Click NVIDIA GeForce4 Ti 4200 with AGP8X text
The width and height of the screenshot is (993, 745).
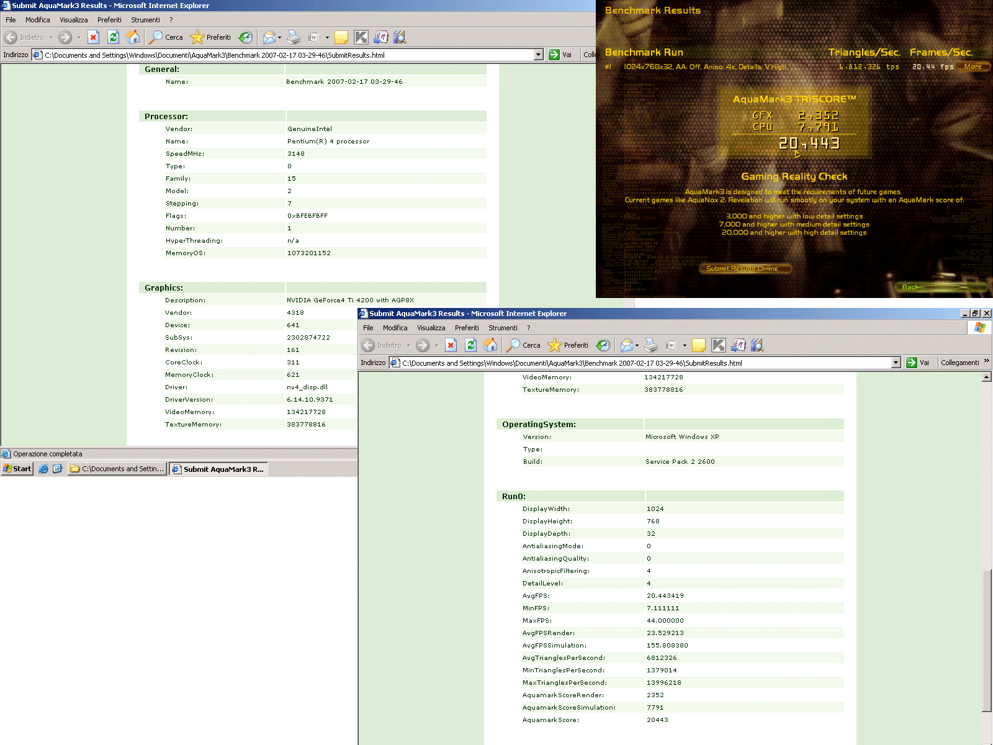[350, 300]
